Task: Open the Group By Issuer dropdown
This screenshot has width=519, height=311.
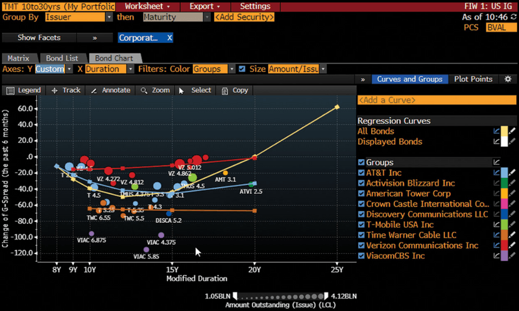Action: click(x=109, y=18)
